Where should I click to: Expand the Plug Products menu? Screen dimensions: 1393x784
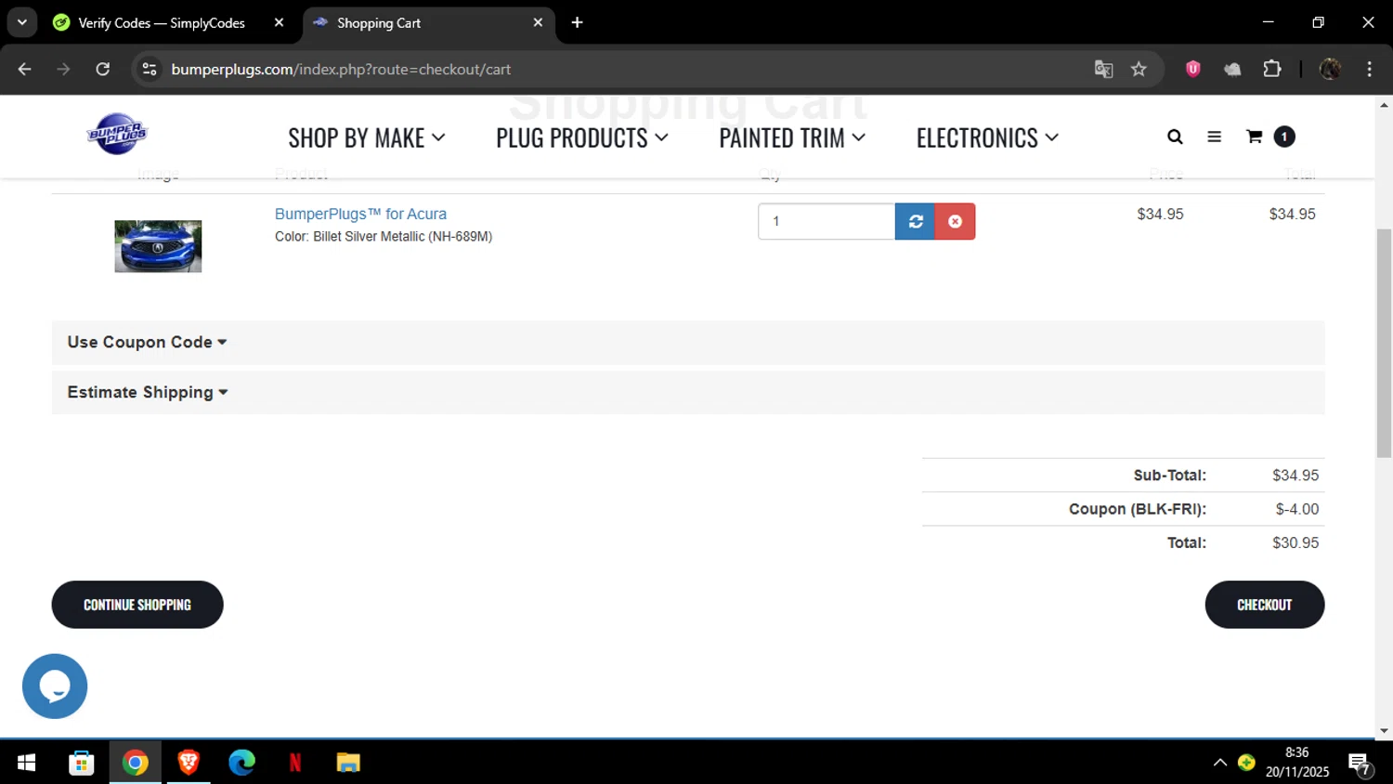582,137
